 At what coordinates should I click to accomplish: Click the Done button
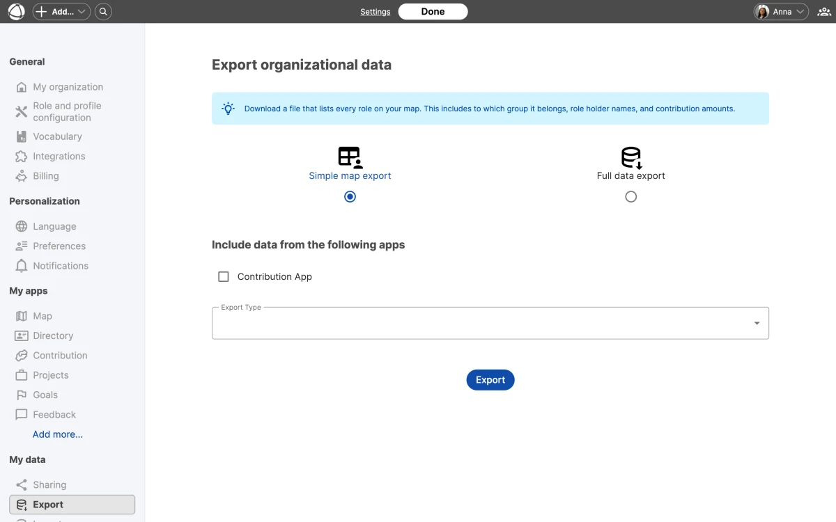click(x=433, y=11)
